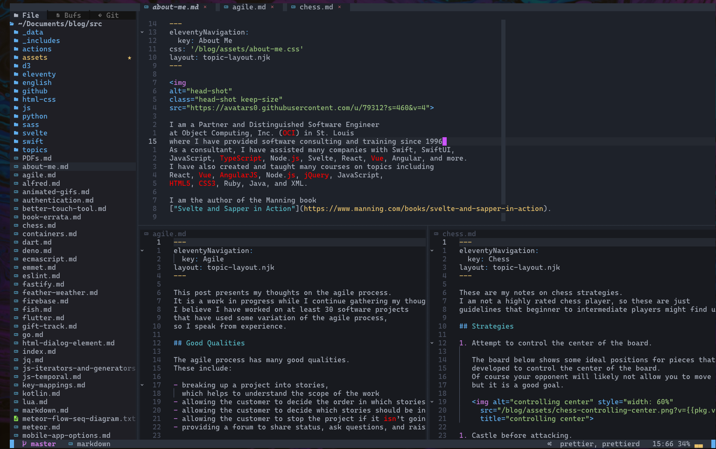The width and height of the screenshot is (716, 449).
Task: Close the agile.md tab with its x
Action: [x=272, y=7]
